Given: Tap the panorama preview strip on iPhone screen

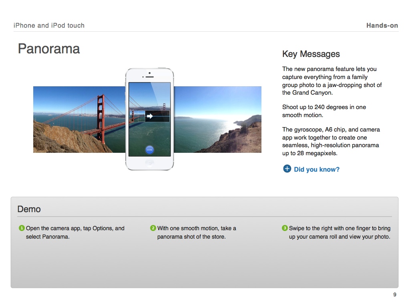Looking at the screenshot, I should coord(150,116).
